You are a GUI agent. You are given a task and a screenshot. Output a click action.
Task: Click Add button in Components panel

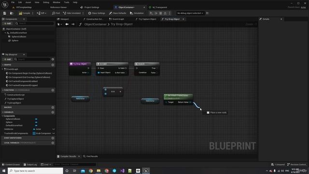8,24
